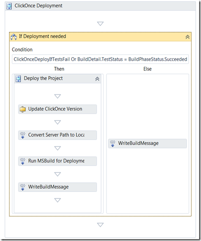Click the Condition label
Viewport: 201px width, 241px height.
[x=22, y=50]
